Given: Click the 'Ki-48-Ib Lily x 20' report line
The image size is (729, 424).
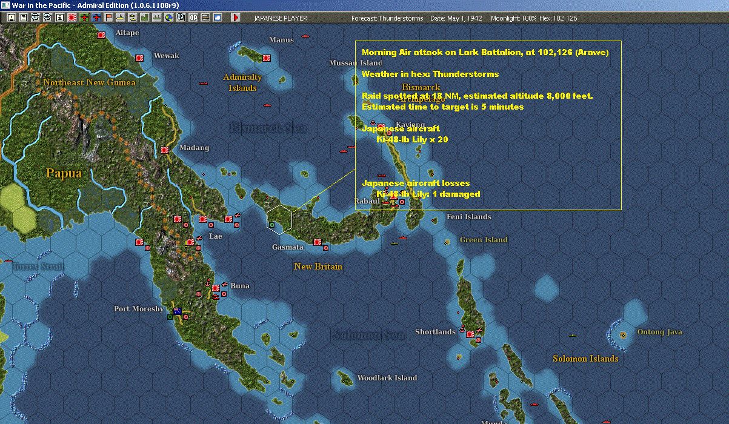Looking at the screenshot, I should 412,140.
